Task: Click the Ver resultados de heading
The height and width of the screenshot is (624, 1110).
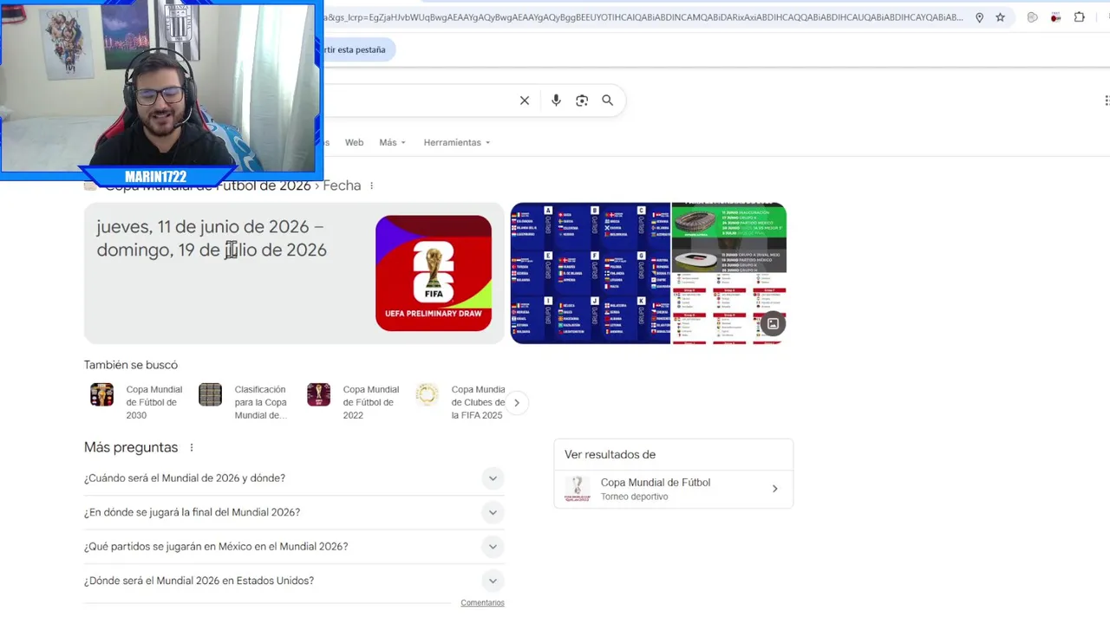Action: pos(610,454)
